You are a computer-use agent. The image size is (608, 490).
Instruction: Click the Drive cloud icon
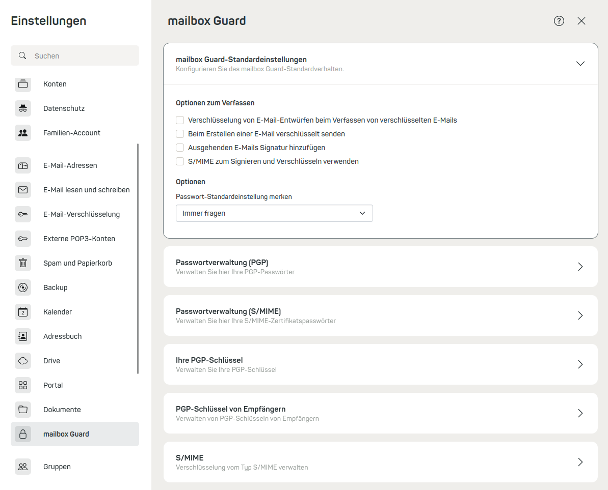pos(23,360)
